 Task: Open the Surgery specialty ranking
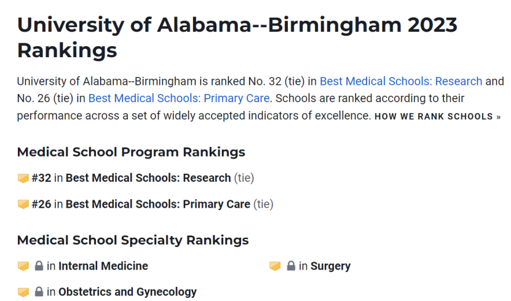coord(330,266)
